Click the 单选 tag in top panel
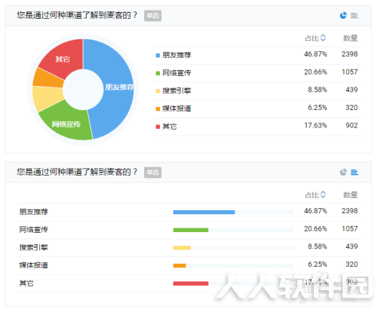This screenshot has width=377, height=312. tap(152, 16)
